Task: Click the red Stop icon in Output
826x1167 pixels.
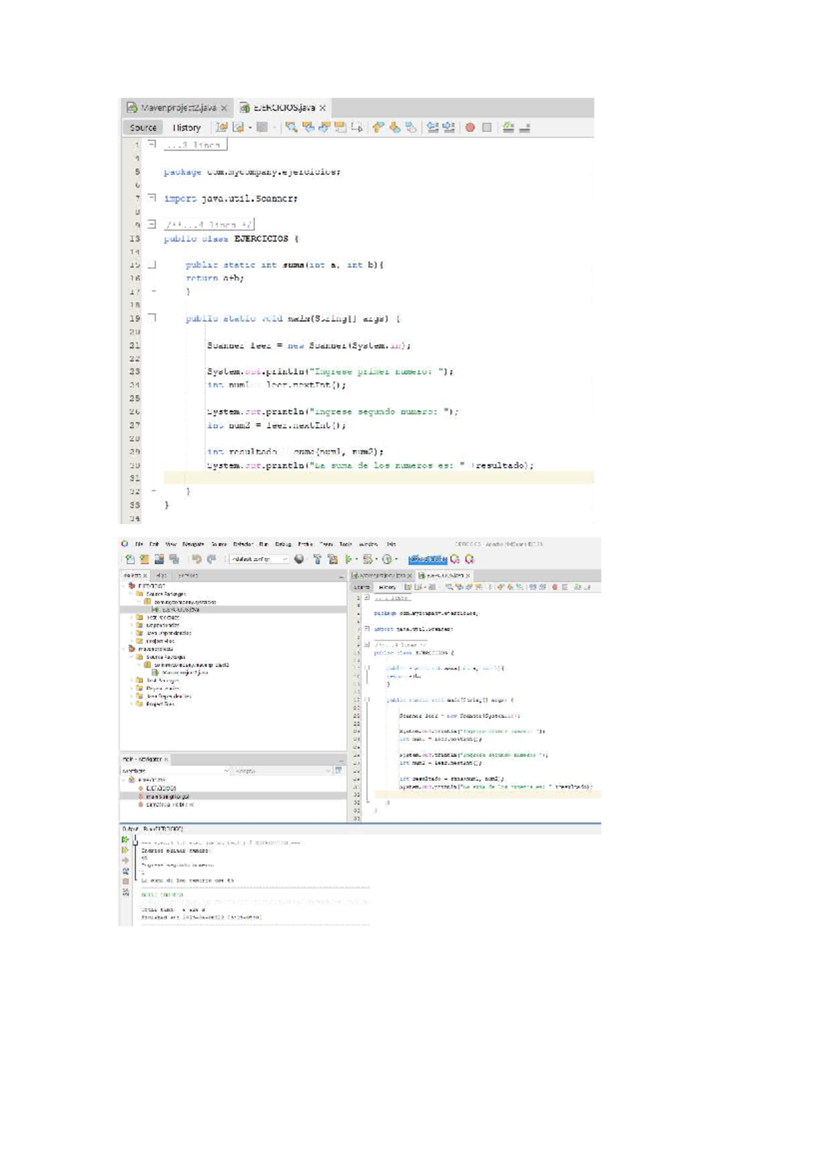Action: click(125, 881)
